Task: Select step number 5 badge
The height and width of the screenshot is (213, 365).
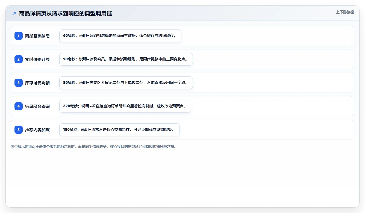Action: 19,130
